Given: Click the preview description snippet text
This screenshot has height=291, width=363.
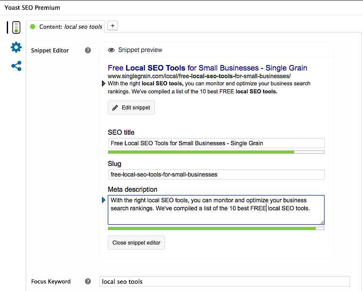Looking at the screenshot, I should pyautogui.click(x=209, y=87).
